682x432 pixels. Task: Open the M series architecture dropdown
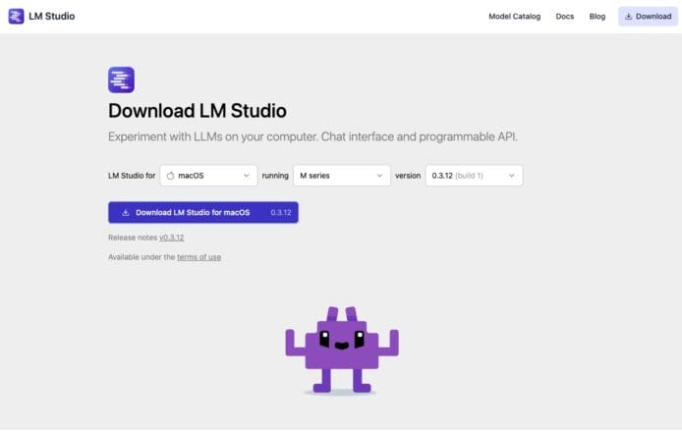[341, 176]
